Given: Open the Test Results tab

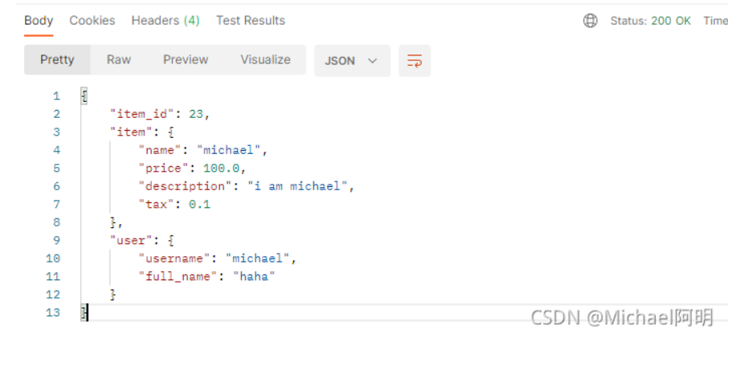Looking at the screenshot, I should click(251, 21).
